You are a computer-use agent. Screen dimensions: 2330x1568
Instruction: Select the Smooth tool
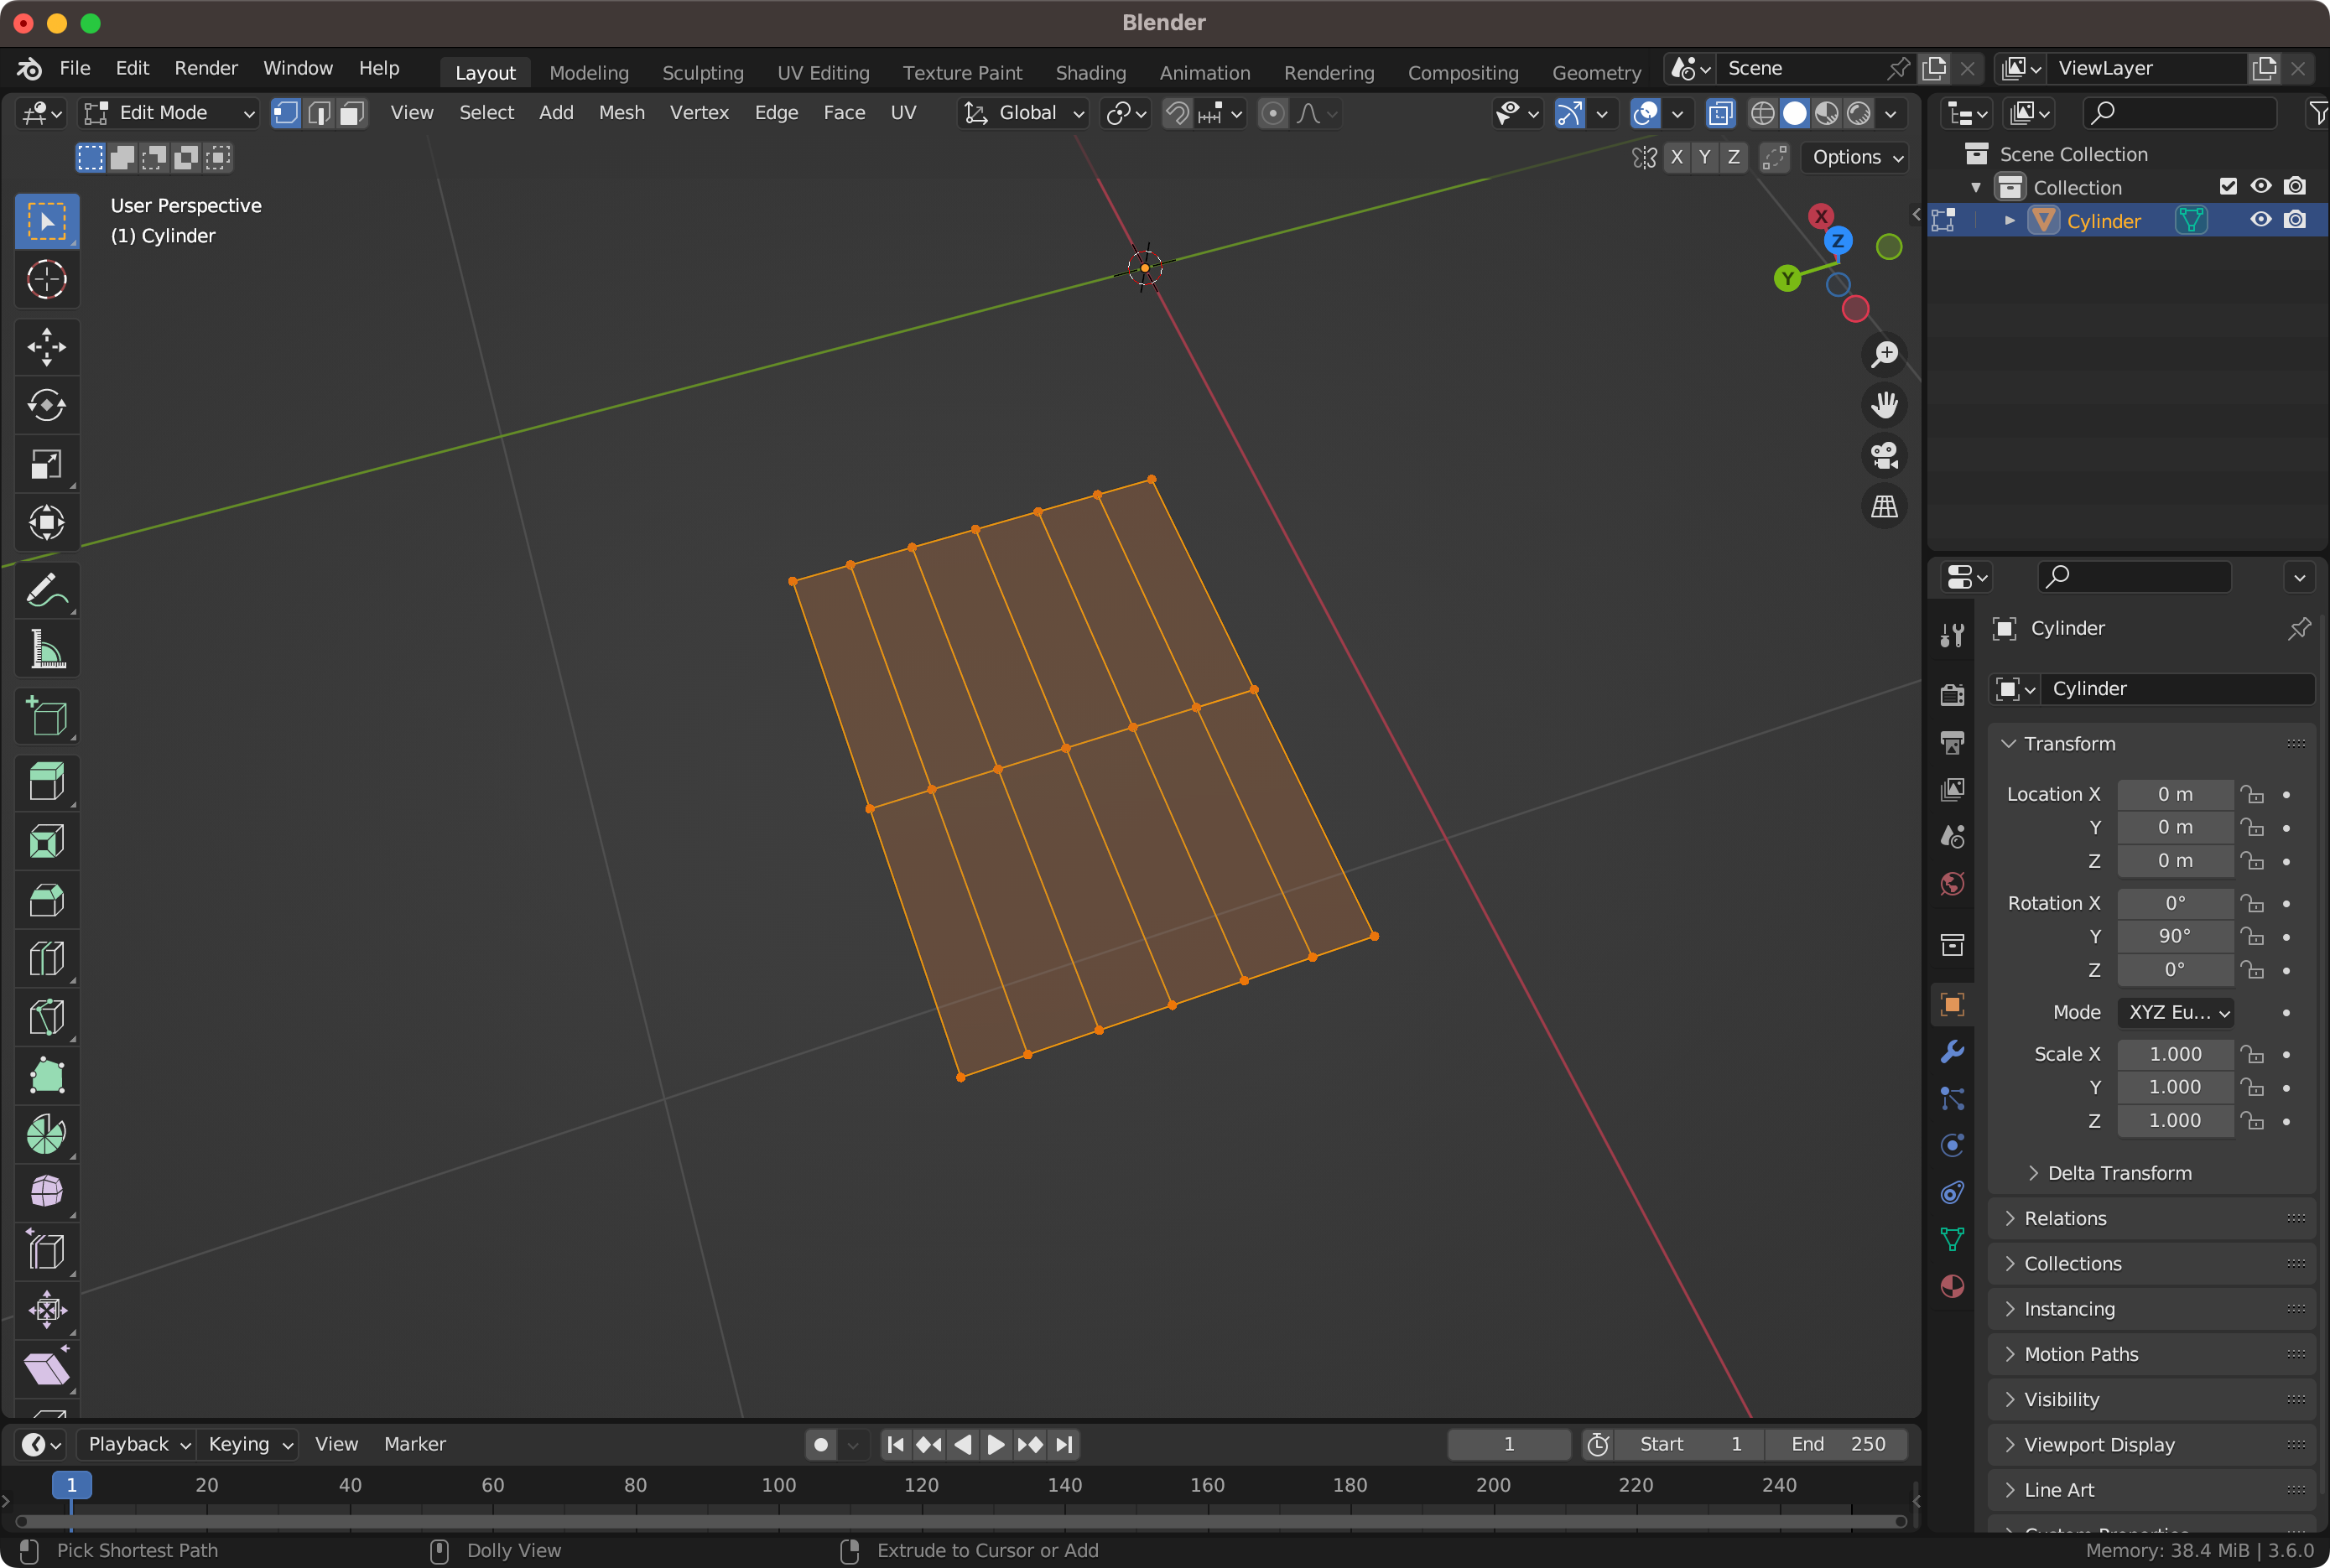(x=47, y=1192)
